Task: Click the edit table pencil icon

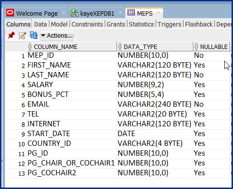Action: (23, 35)
